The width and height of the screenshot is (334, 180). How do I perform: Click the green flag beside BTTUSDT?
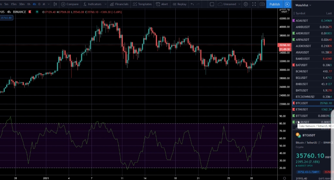point(294,116)
